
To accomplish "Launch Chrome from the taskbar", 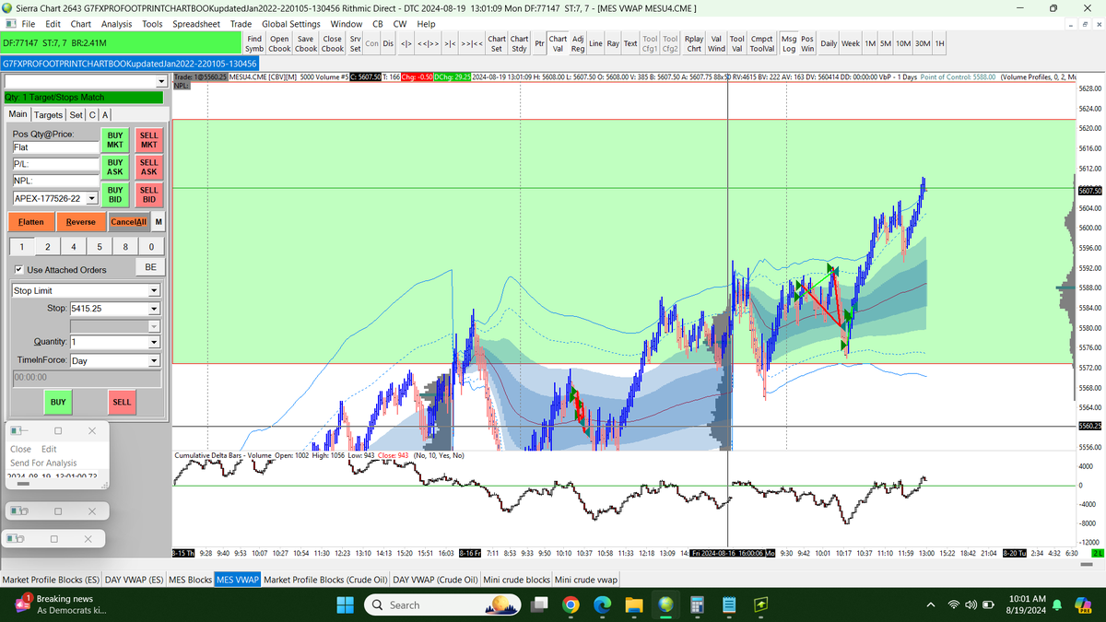I will pyautogui.click(x=571, y=604).
